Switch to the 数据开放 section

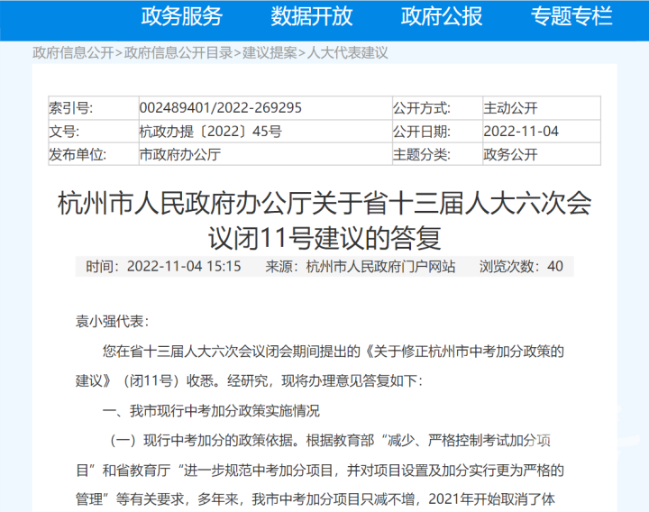pyautogui.click(x=312, y=16)
